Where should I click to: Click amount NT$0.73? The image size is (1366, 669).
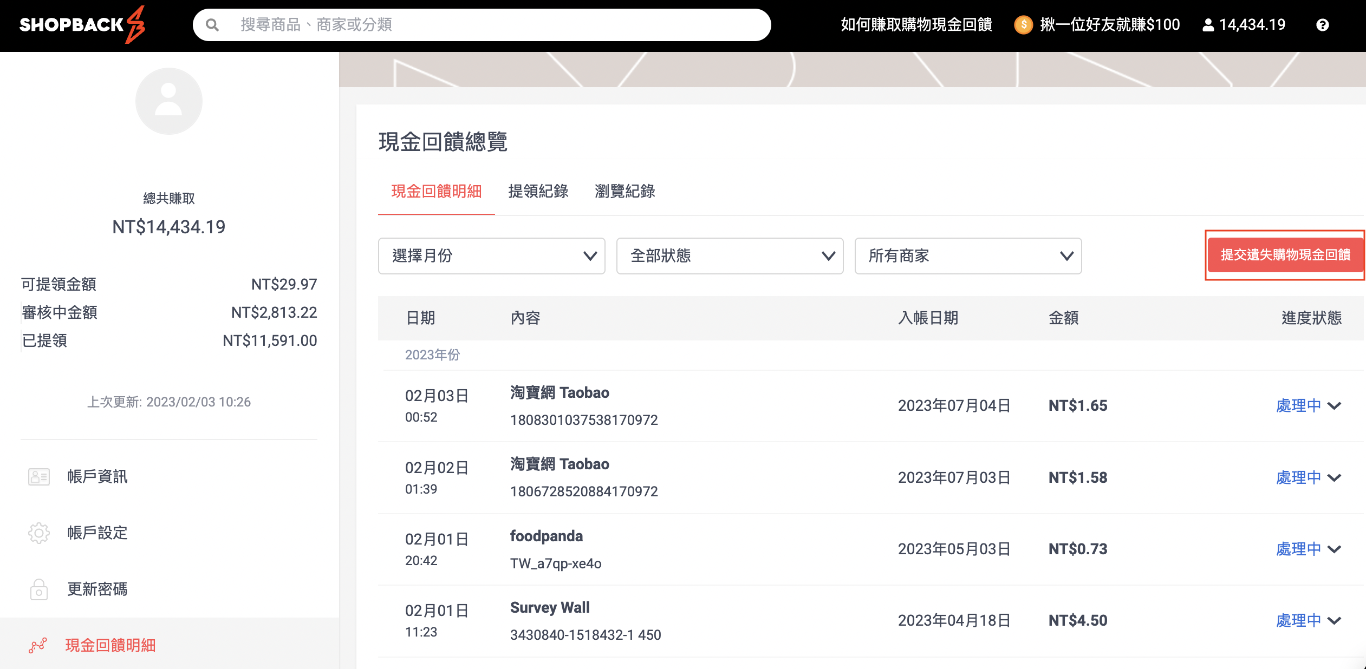tap(1078, 549)
